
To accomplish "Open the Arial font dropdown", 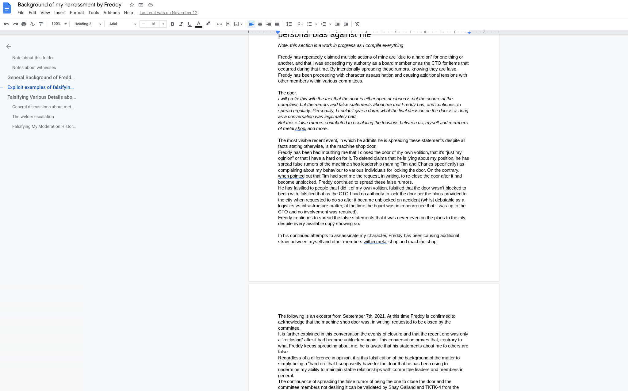I will 122,24.
